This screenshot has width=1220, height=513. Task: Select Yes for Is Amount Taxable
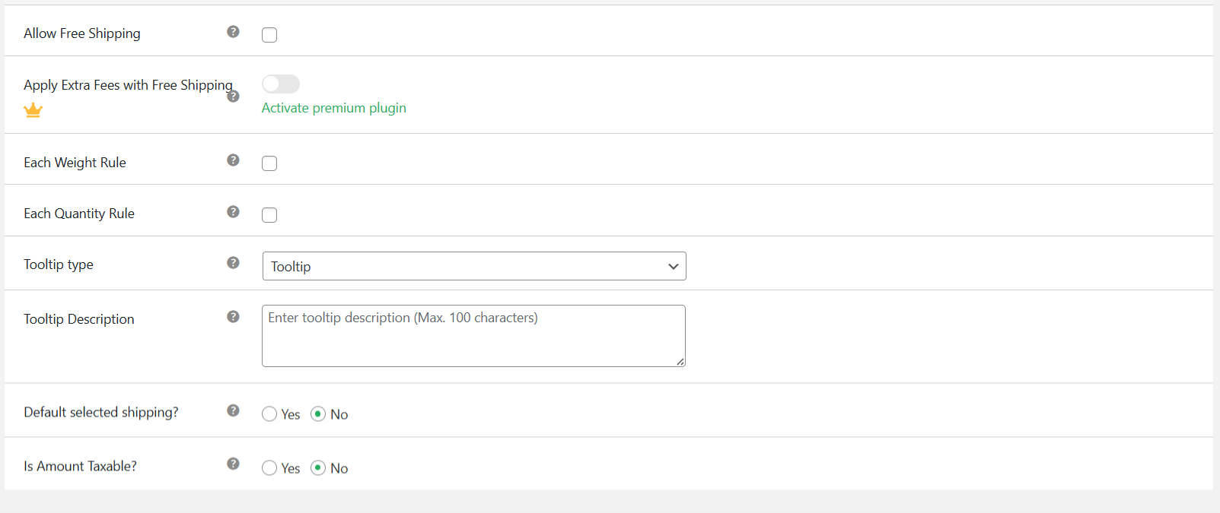coord(269,468)
